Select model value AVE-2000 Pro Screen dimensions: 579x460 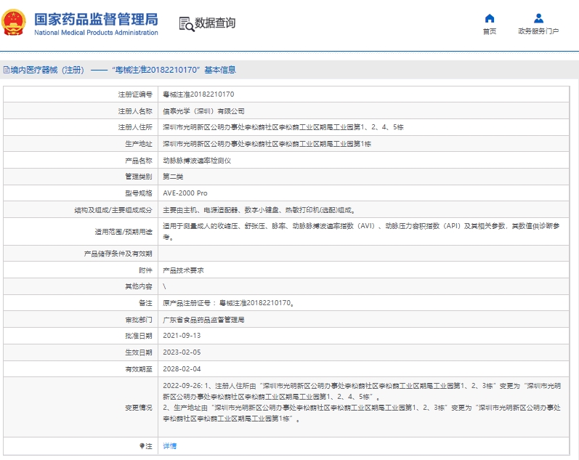point(185,193)
